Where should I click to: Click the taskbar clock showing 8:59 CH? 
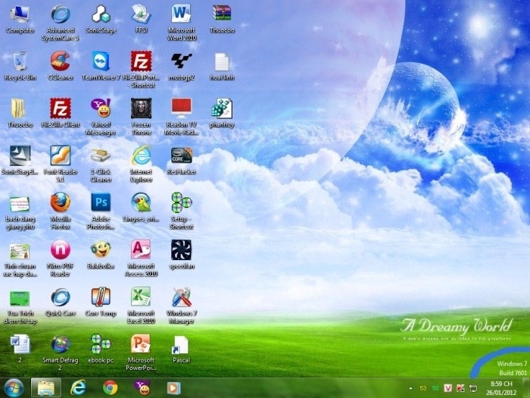point(501,388)
